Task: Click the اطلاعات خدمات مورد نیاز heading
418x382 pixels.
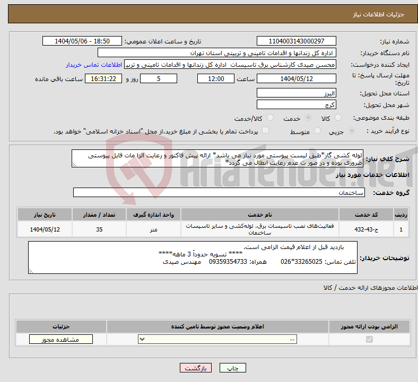Action: 372,175
